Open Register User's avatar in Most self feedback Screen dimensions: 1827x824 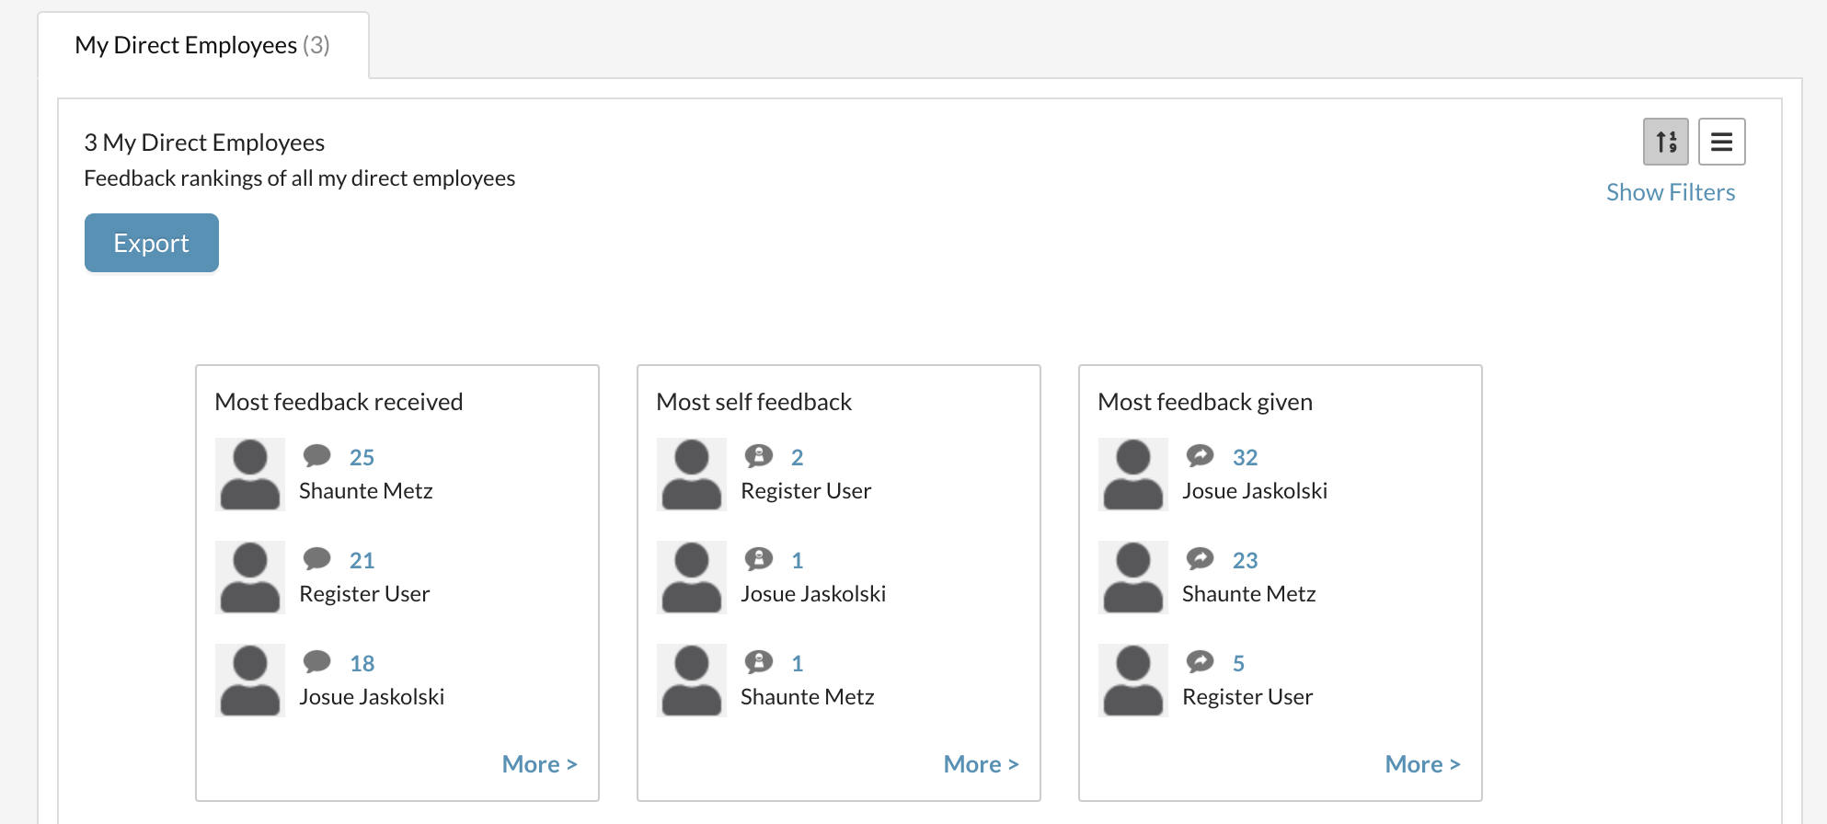(x=692, y=475)
